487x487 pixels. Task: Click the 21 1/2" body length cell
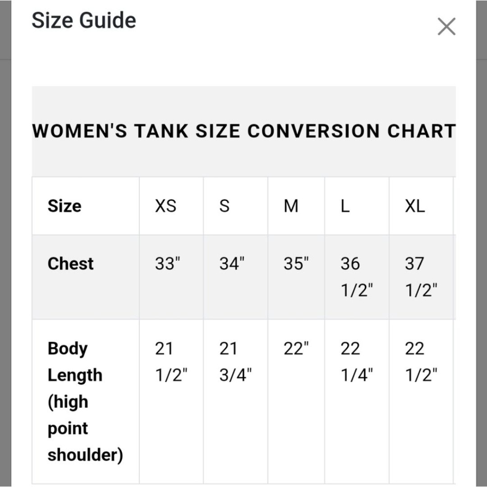pos(171,362)
